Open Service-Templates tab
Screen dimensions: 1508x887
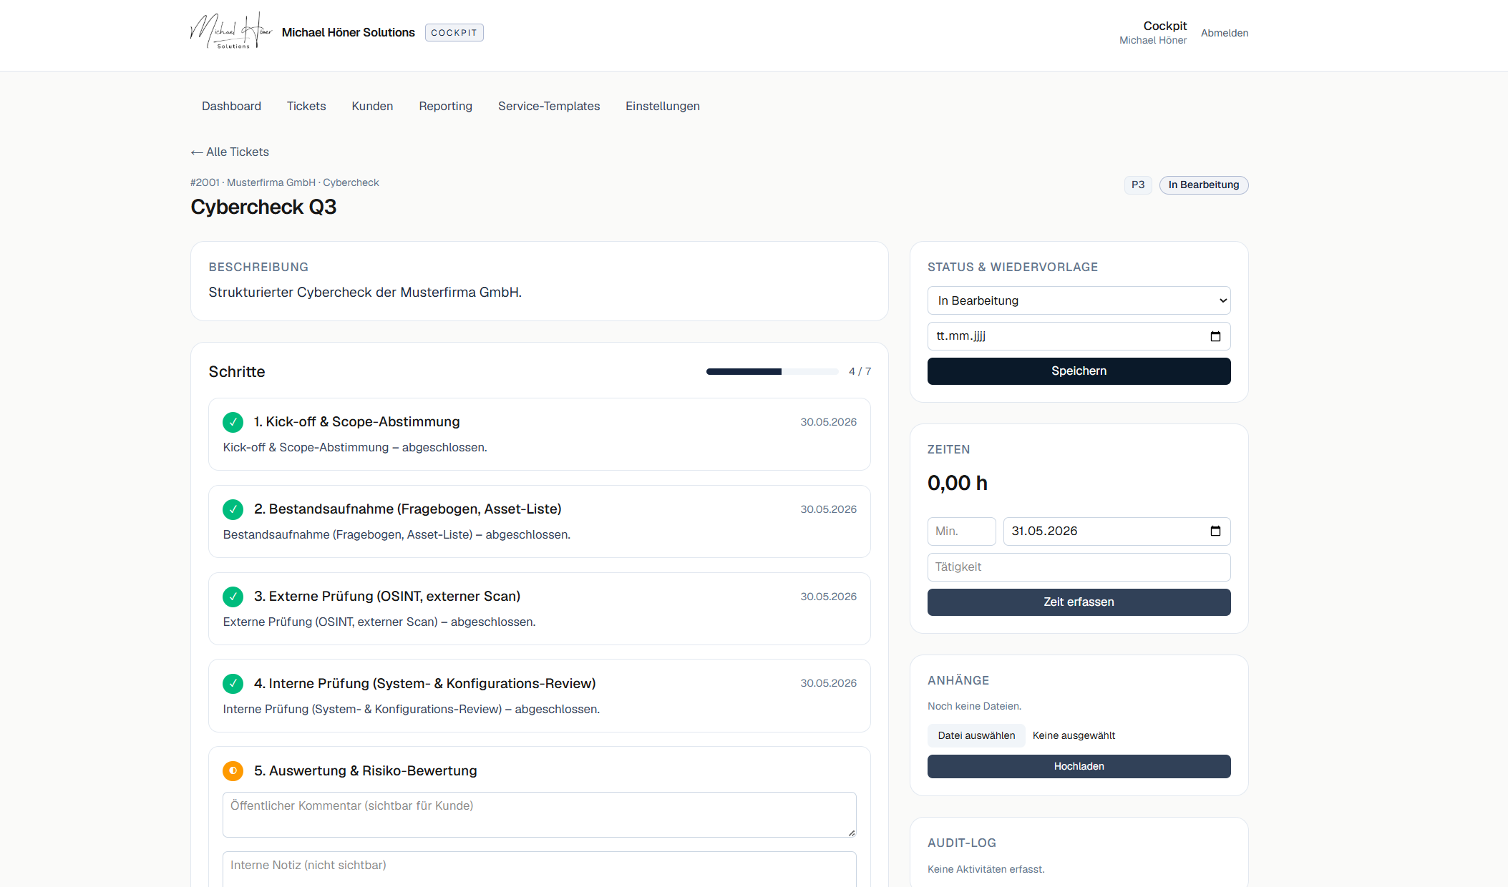[549, 106]
